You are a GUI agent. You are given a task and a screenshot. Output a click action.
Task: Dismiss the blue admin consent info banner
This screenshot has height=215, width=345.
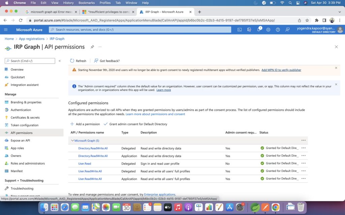click(x=336, y=84)
